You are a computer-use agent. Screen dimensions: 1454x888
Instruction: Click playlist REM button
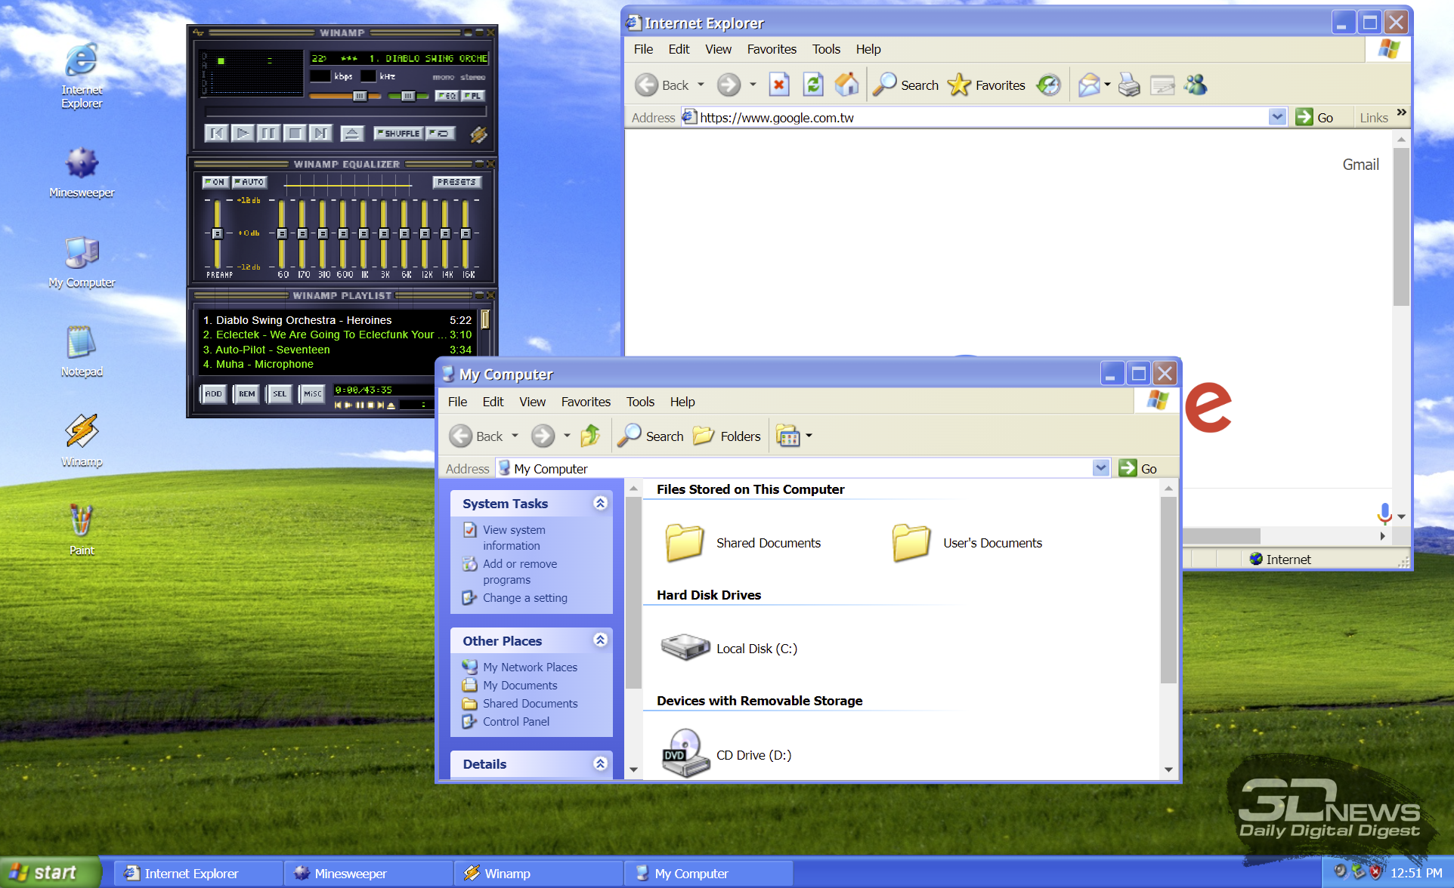pyautogui.click(x=247, y=393)
